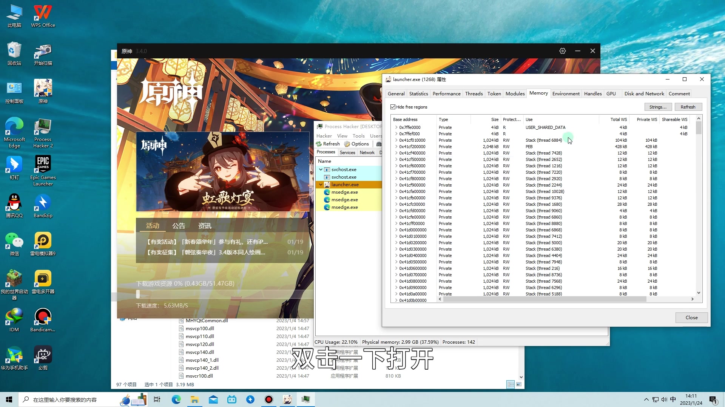Switch to the Handles tab
The image size is (725, 407).
[593, 94]
